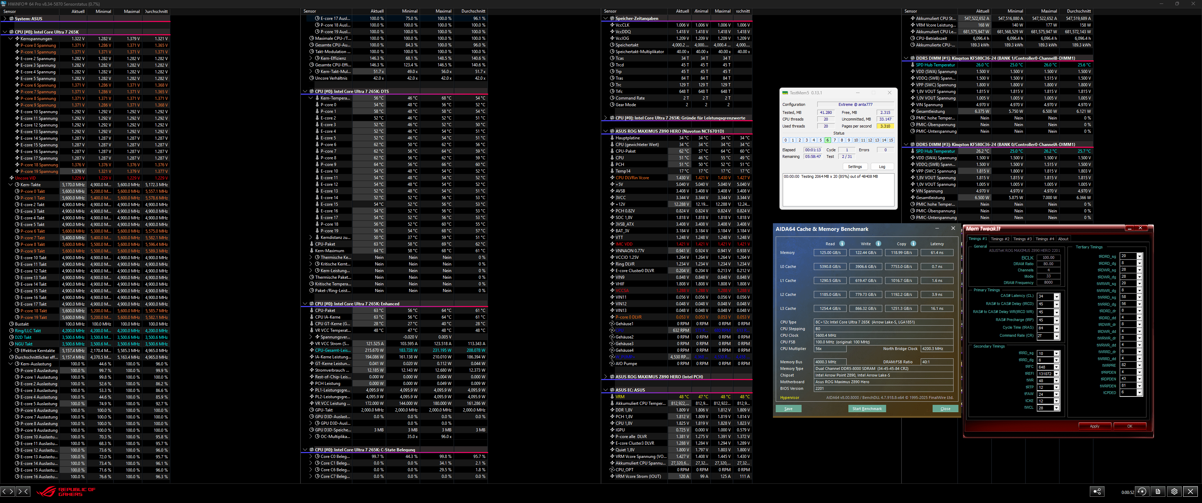This screenshot has height=503, width=1202.
Task: Click the Copy info icon in AIDA64
Action: 913,243
